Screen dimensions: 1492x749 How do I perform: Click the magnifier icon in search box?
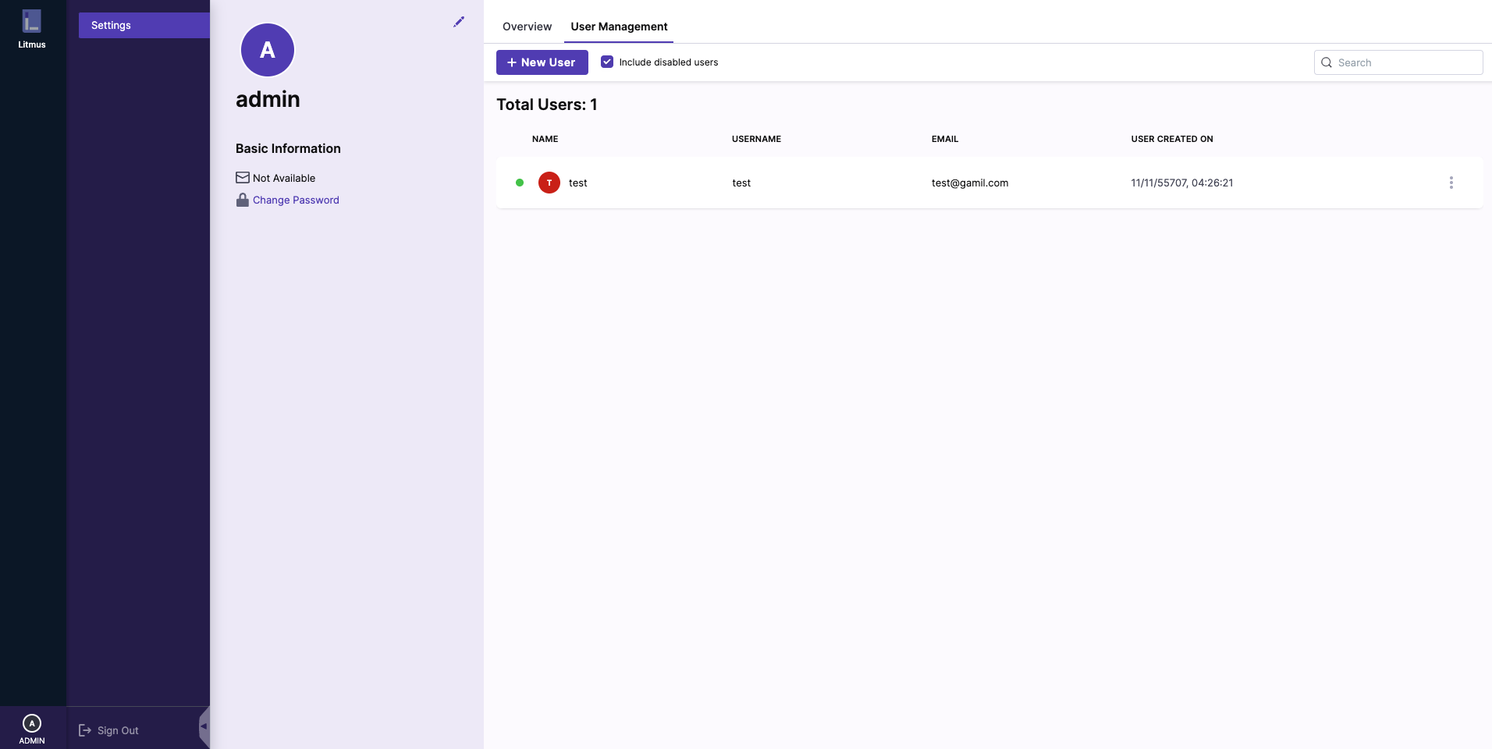coord(1327,62)
